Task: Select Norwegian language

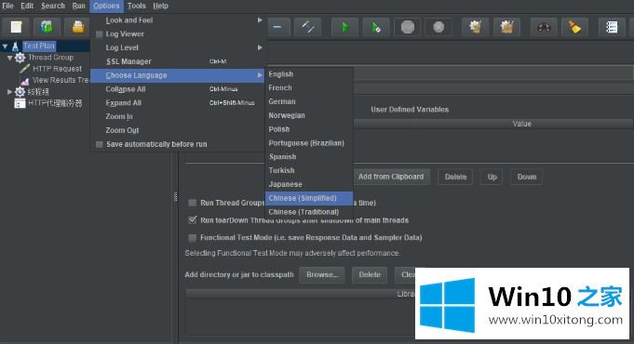Action: click(x=309, y=115)
